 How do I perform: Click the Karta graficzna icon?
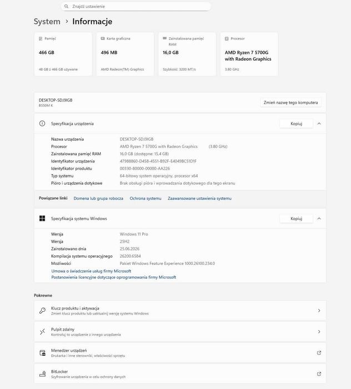[x=103, y=39]
